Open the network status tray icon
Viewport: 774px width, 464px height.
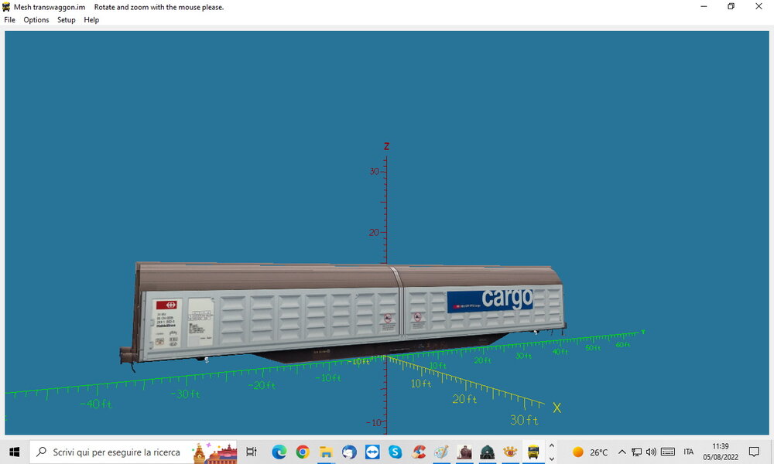[637, 452]
